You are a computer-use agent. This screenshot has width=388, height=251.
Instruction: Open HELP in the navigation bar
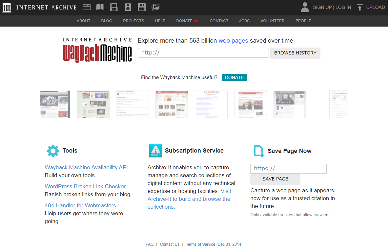pyautogui.click(x=160, y=21)
